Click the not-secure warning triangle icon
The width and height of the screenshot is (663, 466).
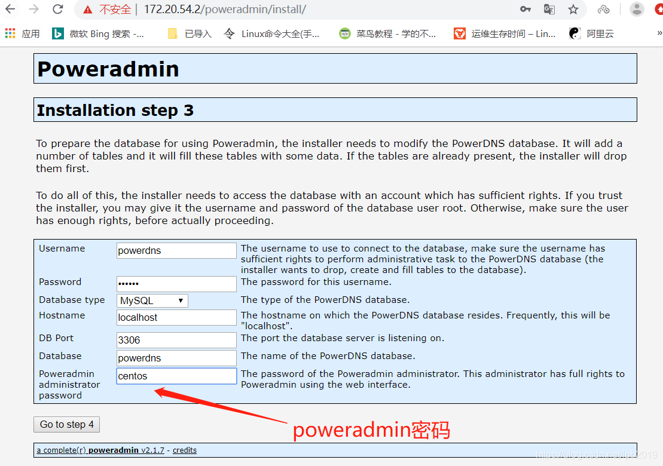(x=88, y=10)
